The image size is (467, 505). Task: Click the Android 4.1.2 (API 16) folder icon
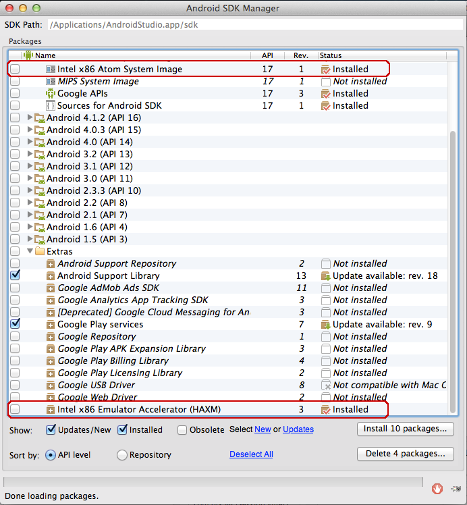click(x=40, y=118)
